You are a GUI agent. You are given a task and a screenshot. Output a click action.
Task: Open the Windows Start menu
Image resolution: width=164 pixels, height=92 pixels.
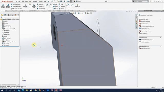pyautogui.click(x=2, y=90)
